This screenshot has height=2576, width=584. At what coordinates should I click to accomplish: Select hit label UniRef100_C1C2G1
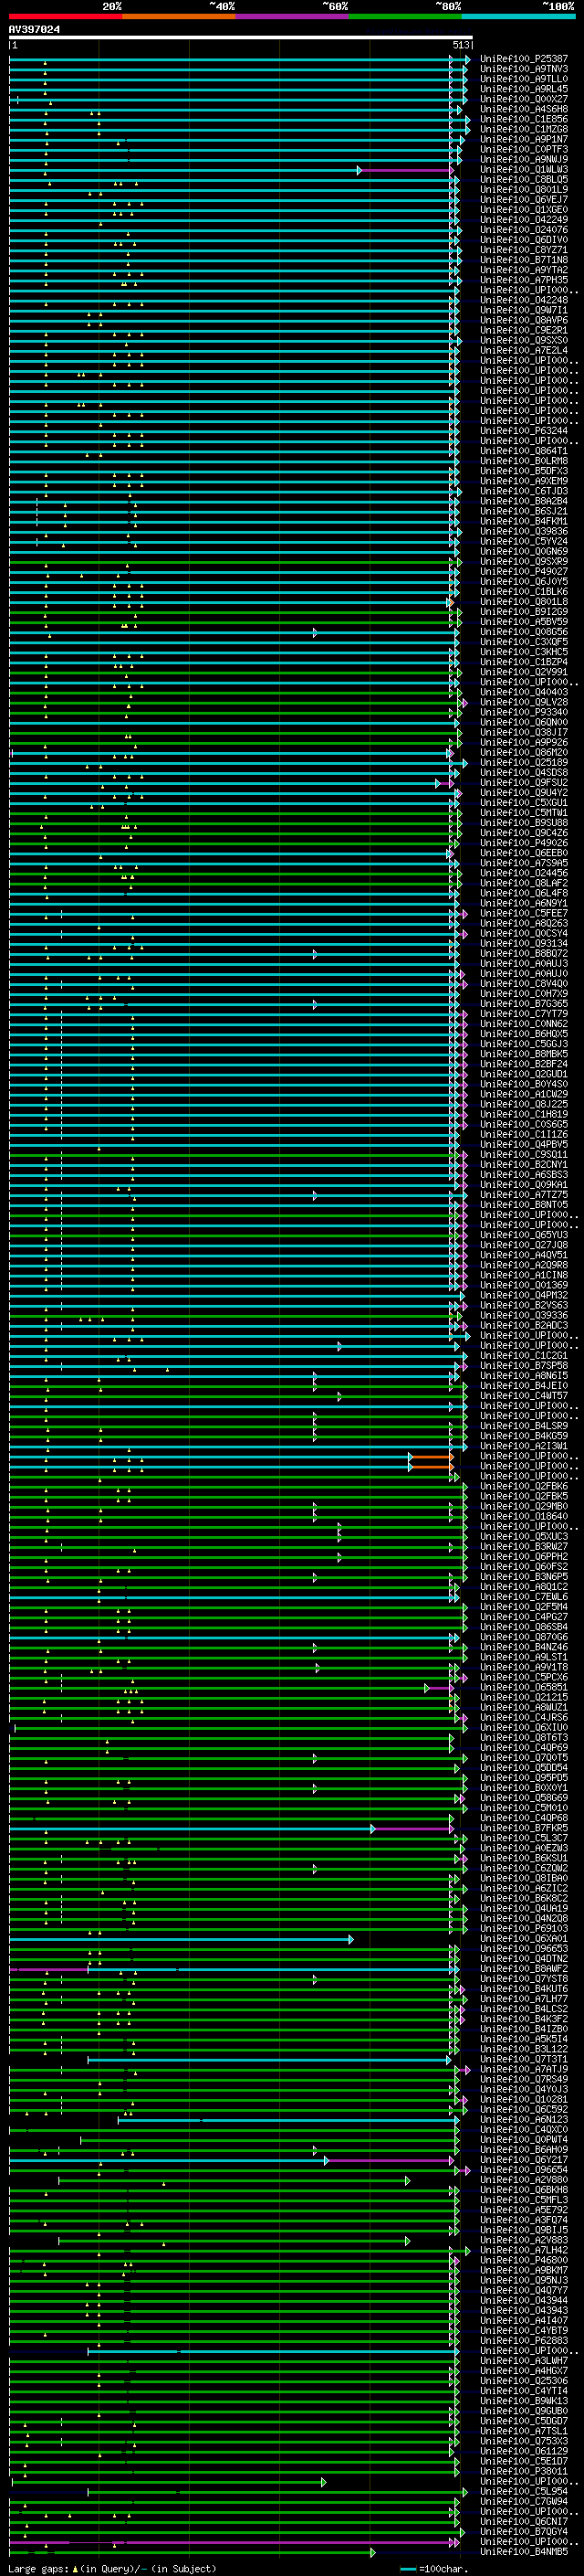point(524,1356)
